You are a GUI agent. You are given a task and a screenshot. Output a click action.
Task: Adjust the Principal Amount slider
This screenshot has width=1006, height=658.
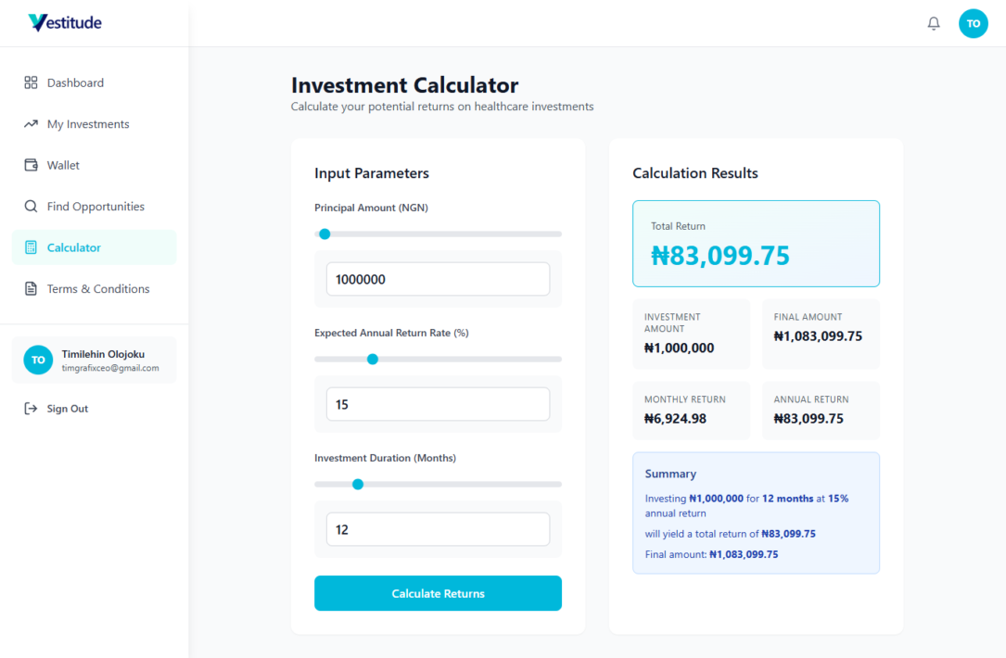click(x=325, y=234)
